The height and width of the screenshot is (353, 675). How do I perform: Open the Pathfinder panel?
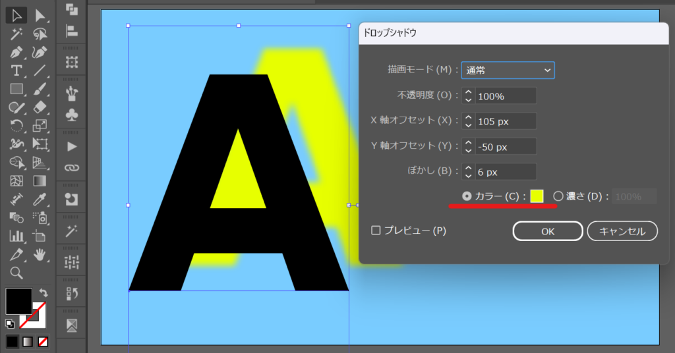71,9
